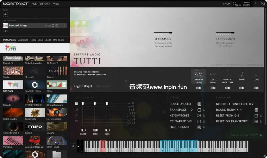
Task: Click the second knob icon on Brass and Strings
Action: (x=57, y=25)
